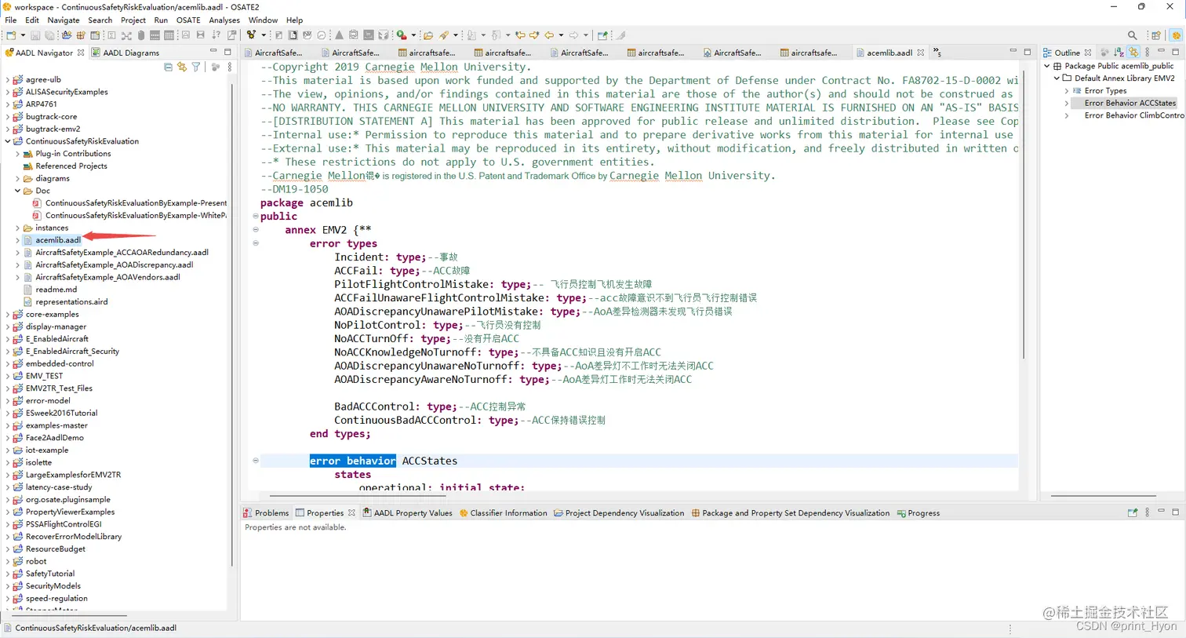This screenshot has width=1186, height=638.
Task: Click the Open Perspective icon
Action: click(x=1156, y=35)
